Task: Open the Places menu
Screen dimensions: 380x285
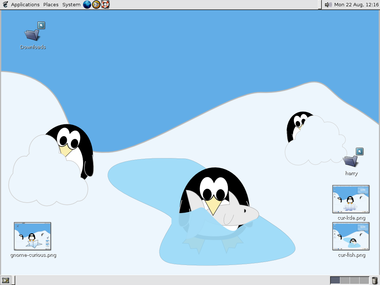Action: (51, 4)
